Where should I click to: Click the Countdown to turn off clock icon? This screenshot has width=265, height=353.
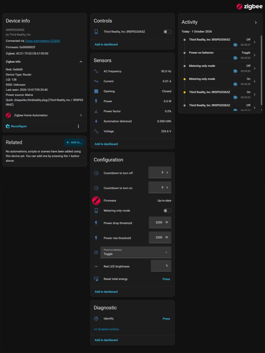click(96, 173)
